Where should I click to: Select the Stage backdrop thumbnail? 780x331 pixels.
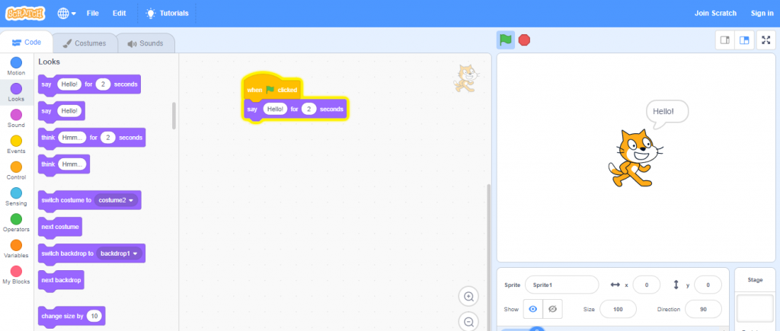pos(755,308)
